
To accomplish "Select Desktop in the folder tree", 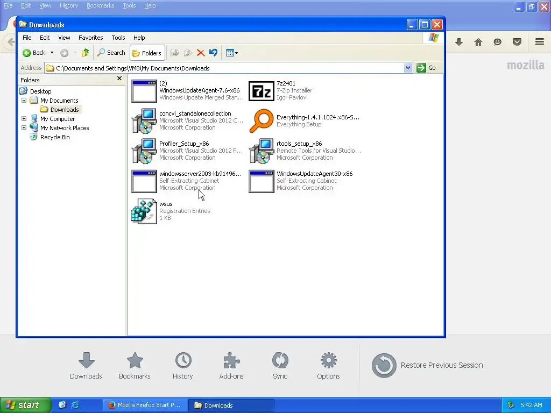I will 40,91.
